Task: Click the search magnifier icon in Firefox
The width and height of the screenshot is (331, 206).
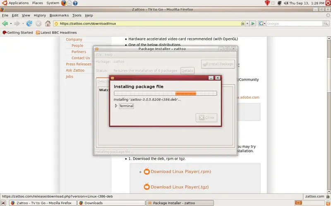Action: [x=326, y=23]
